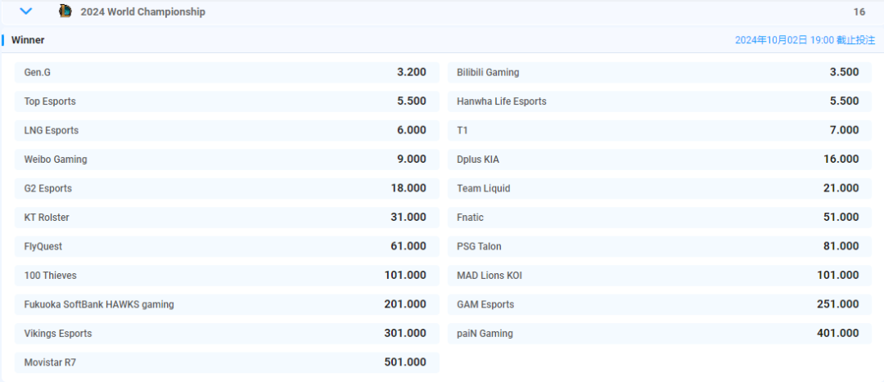Choose Team Liquid at 21.000
884x382 pixels.
[x=659, y=188]
